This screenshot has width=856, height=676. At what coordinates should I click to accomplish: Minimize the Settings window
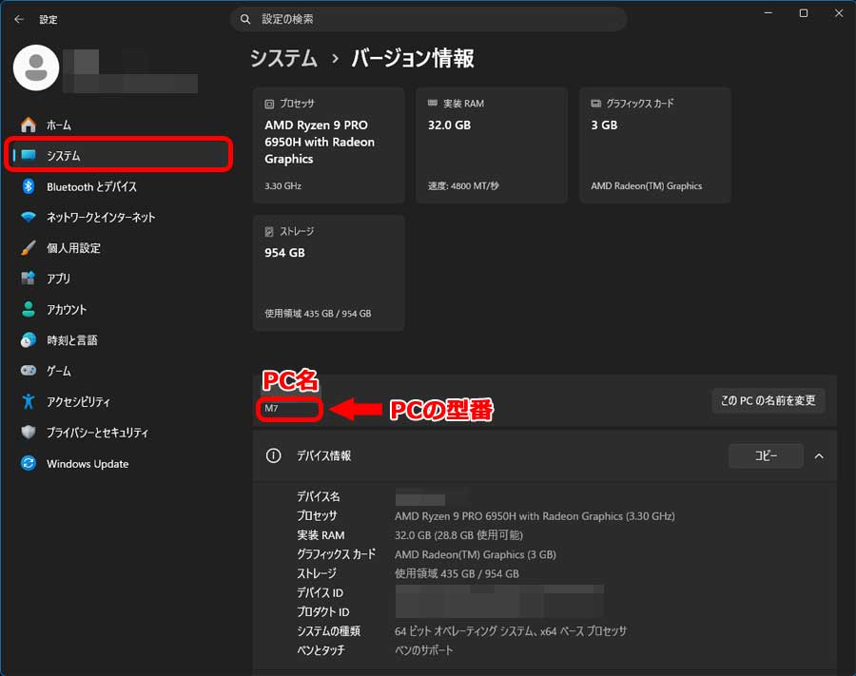tap(768, 13)
